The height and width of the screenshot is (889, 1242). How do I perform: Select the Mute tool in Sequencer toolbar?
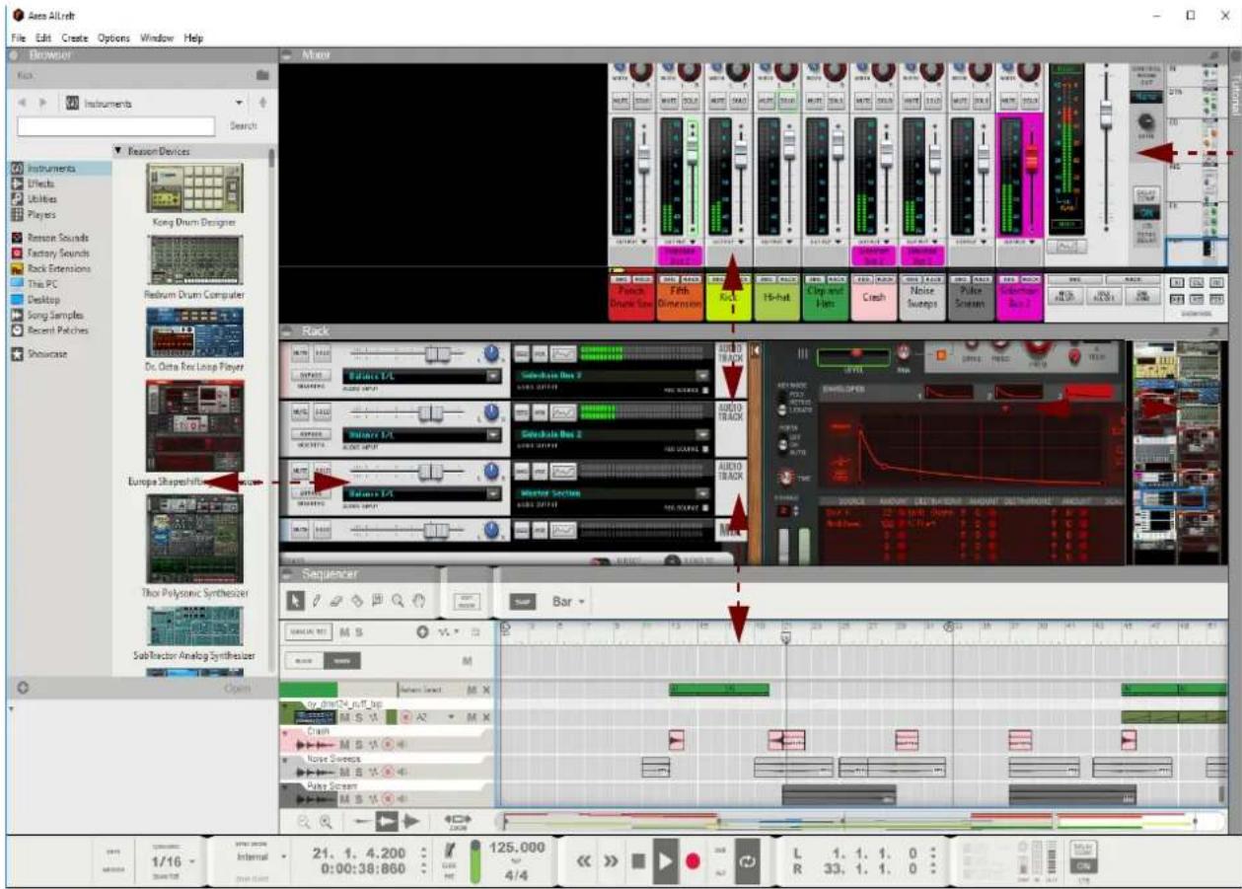tap(376, 599)
